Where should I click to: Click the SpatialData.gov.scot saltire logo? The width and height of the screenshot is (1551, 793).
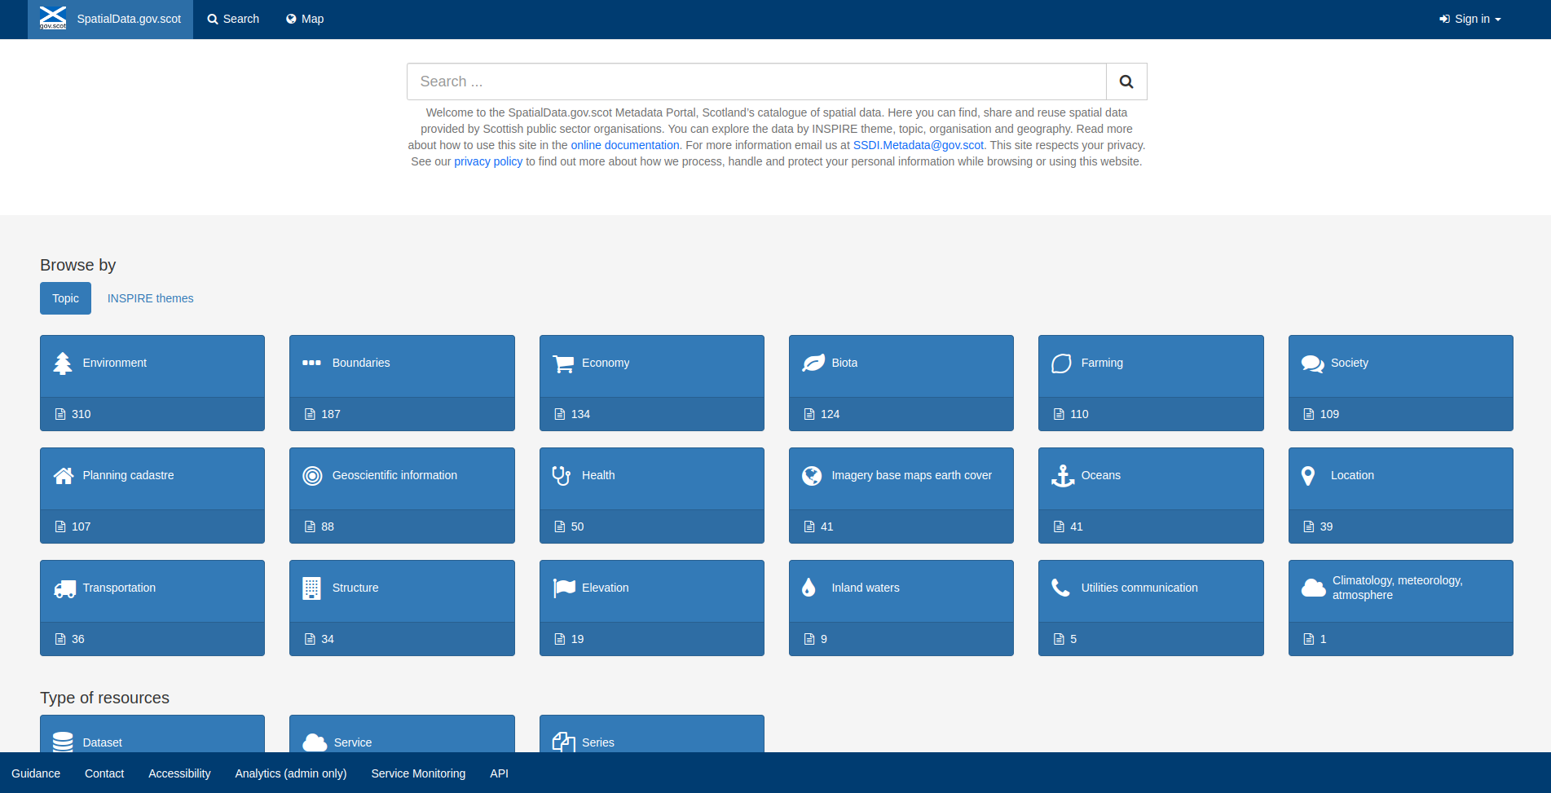coord(53,18)
